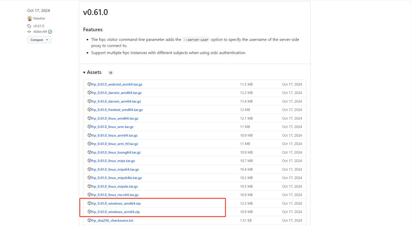The height and width of the screenshot is (226, 411).
Task: Click the tag icon beside v0.61.0
Action: coord(29,26)
